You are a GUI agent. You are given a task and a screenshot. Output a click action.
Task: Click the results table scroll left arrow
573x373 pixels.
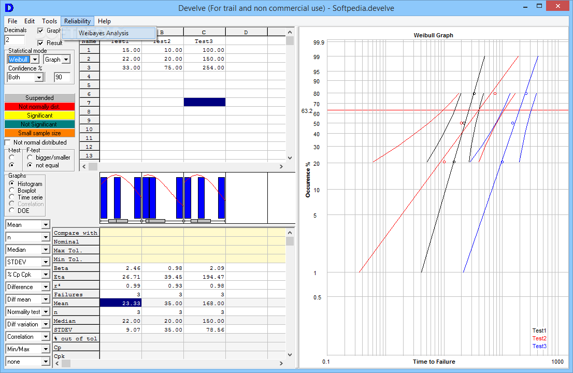57,364
